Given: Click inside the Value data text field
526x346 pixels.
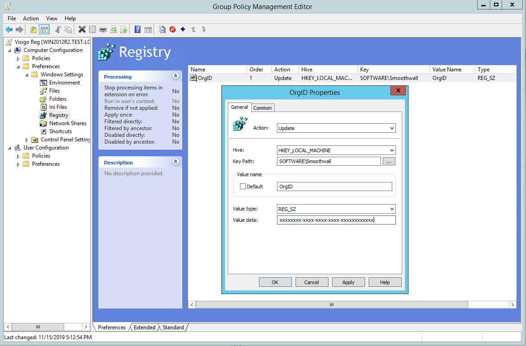Looking at the screenshot, I should pyautogui.click(x=336, y=220).
